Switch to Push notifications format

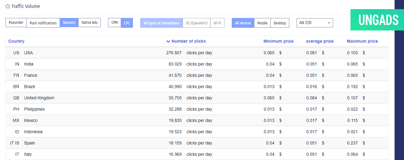[43, 23]
